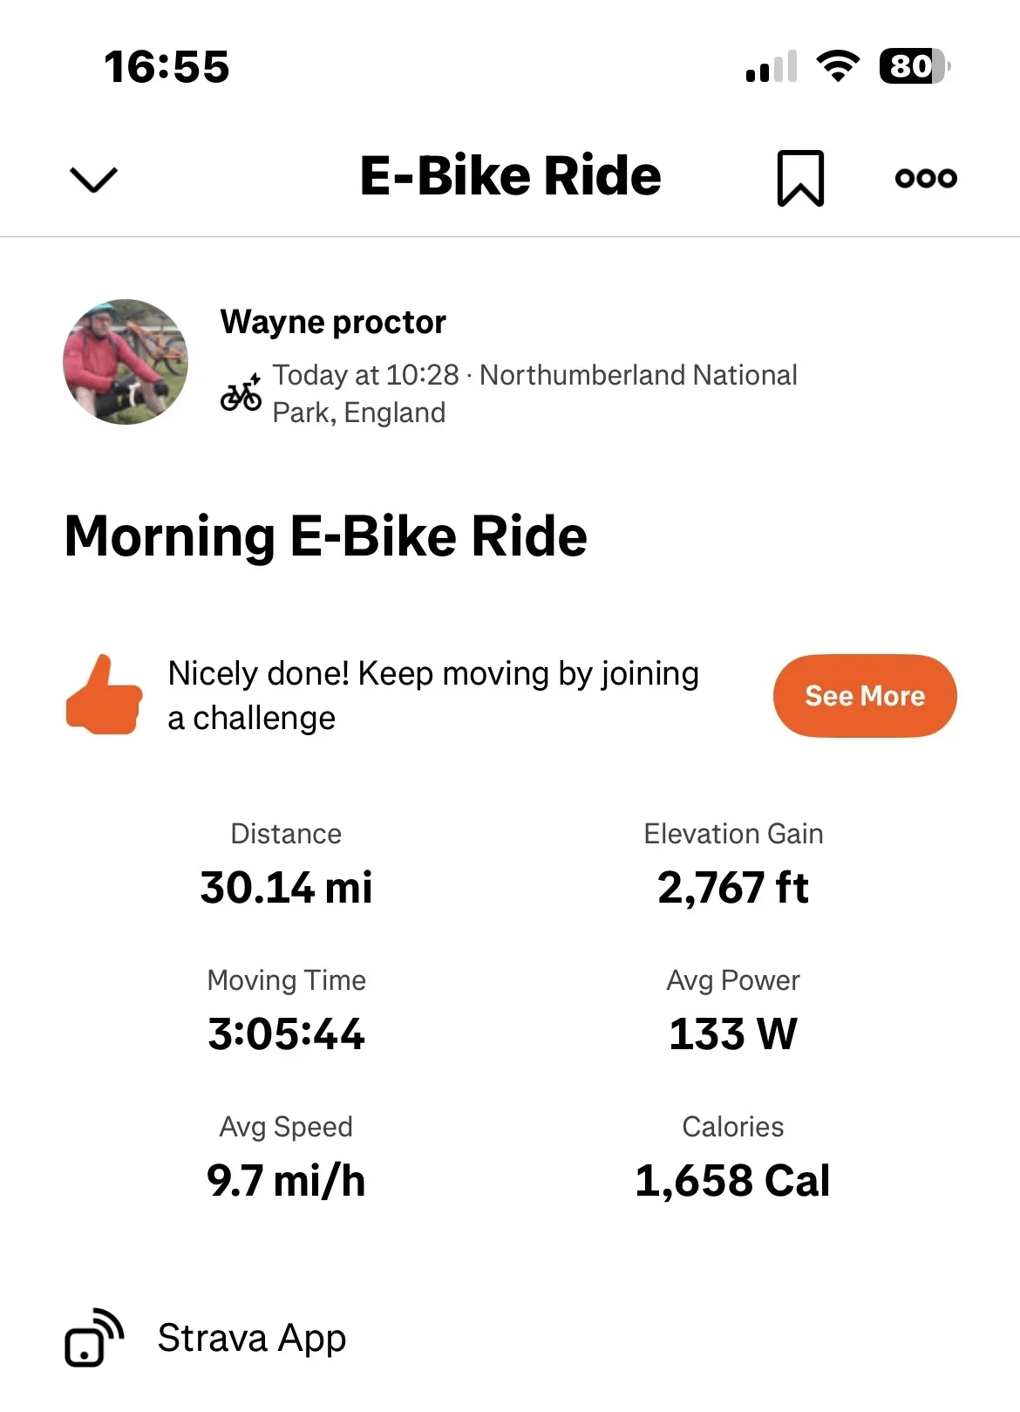Tap the orange thumbs-up icon
Image resolution: width=1020 pixels, height=1412 pixels.
[104, 695]
